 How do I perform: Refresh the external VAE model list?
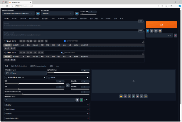point(77,13)
